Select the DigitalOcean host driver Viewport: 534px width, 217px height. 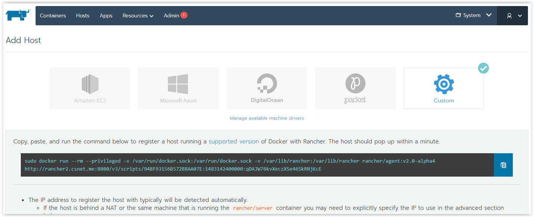(x=267, y=88)
